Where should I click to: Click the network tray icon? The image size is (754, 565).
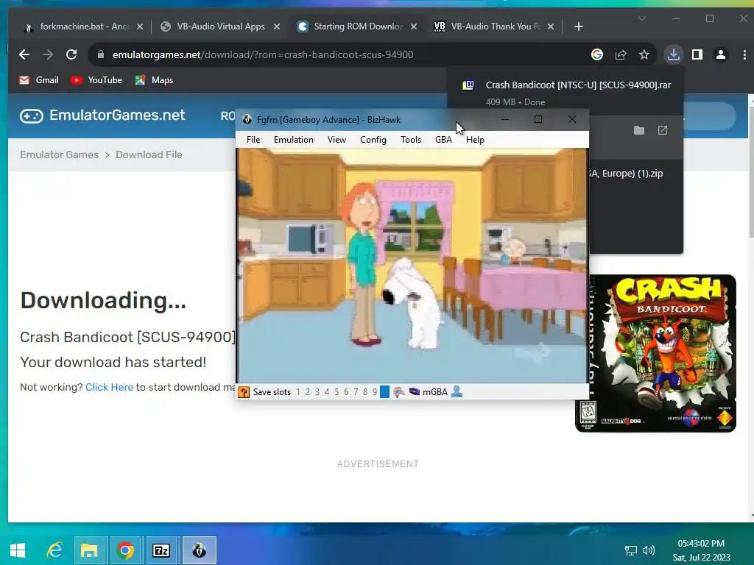tap(630, 550)
